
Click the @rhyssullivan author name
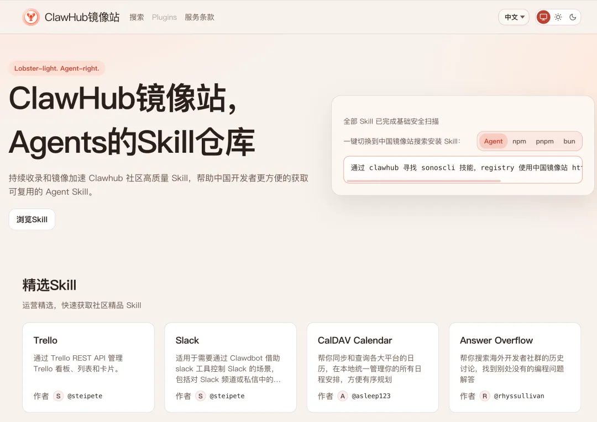pyautogui.click(x=519, y=396)
